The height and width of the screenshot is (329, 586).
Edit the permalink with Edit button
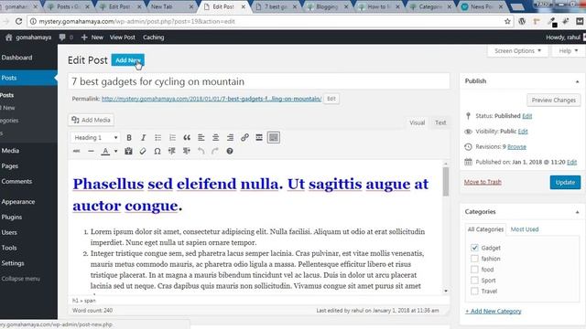[x=331, y=99]
